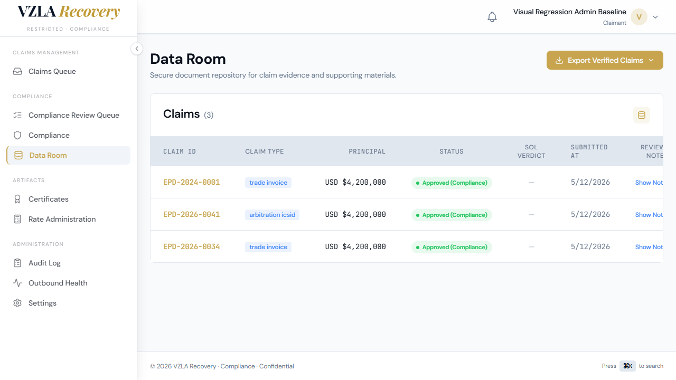
Task: Click Approved status badge for EPD-2026-0041
Action: point(452,215)
